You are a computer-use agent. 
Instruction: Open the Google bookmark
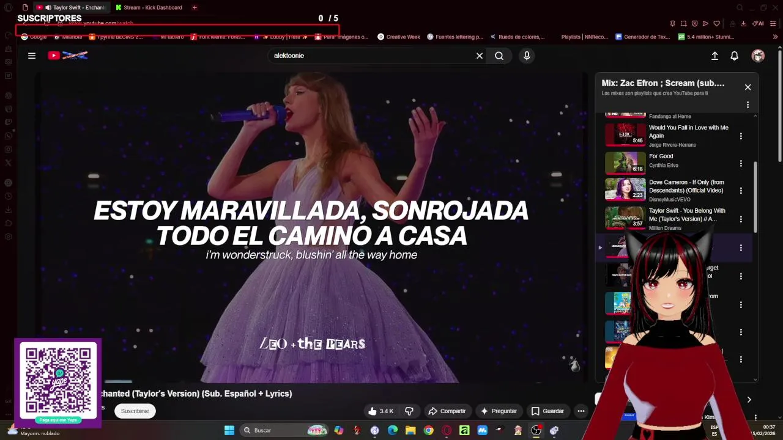tap(34, 37)
